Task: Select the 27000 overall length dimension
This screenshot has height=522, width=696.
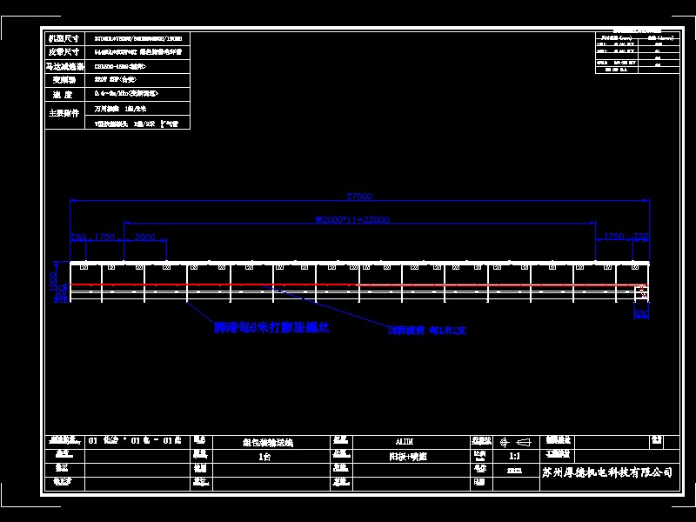Action: point(359,196)
